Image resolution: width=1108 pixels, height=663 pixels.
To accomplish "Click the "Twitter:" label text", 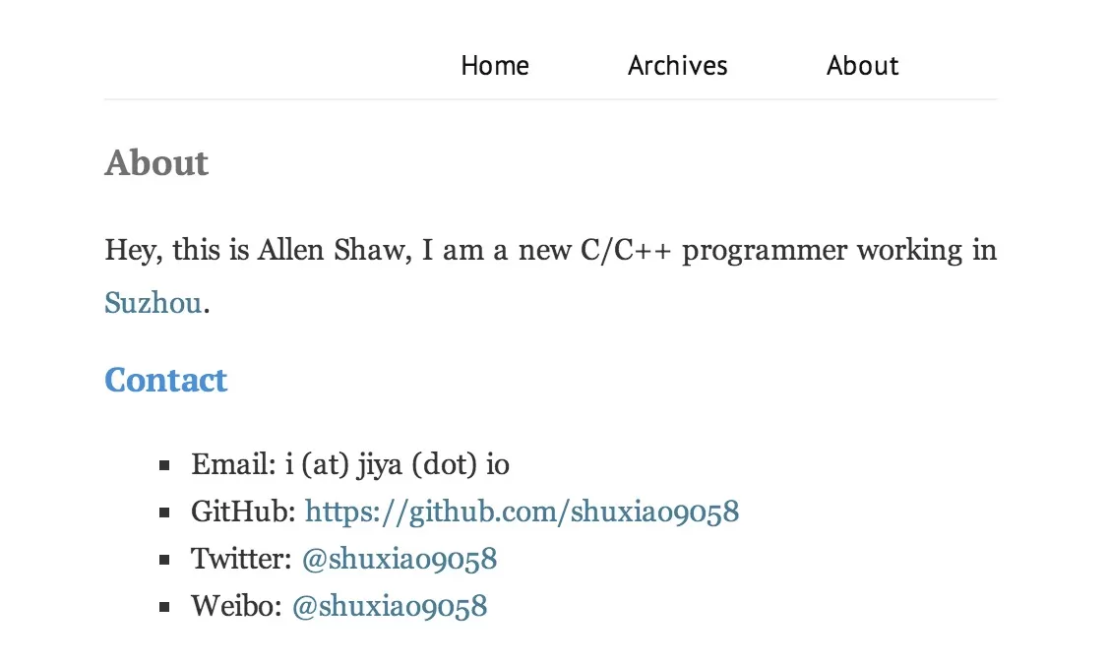I will (241, 559).
